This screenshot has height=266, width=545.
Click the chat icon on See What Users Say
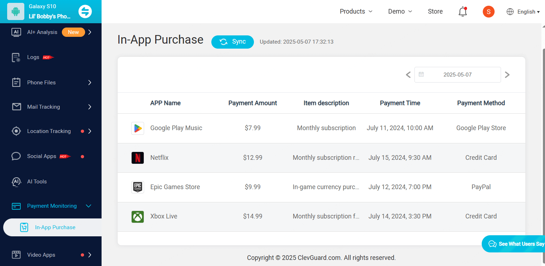coord(492,244)
